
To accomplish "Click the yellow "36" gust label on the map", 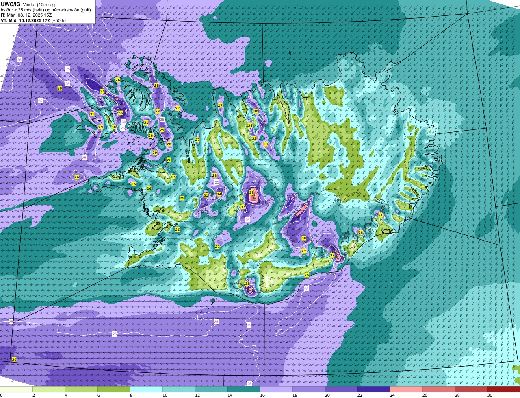I will click(120, 113).
